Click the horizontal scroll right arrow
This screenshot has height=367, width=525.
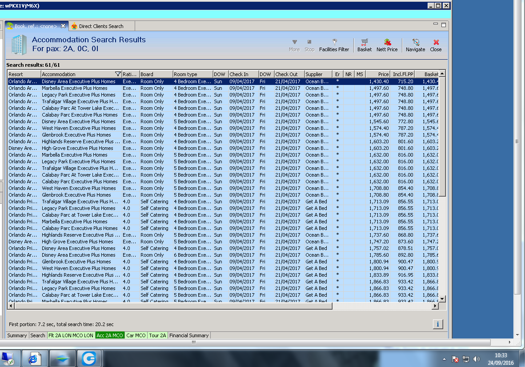435,306
